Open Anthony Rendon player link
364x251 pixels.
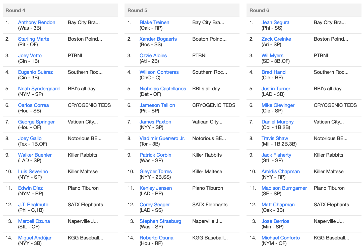point(37,22)
